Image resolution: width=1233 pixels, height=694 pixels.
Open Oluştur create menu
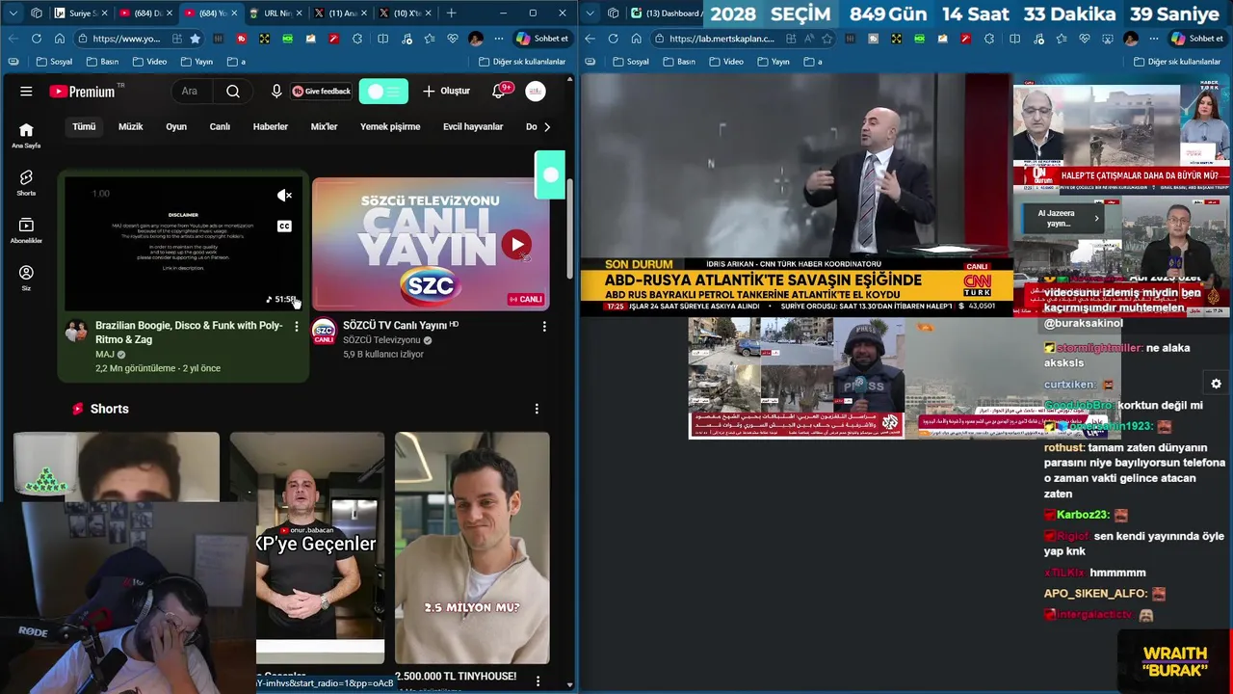tap(446, 92)
